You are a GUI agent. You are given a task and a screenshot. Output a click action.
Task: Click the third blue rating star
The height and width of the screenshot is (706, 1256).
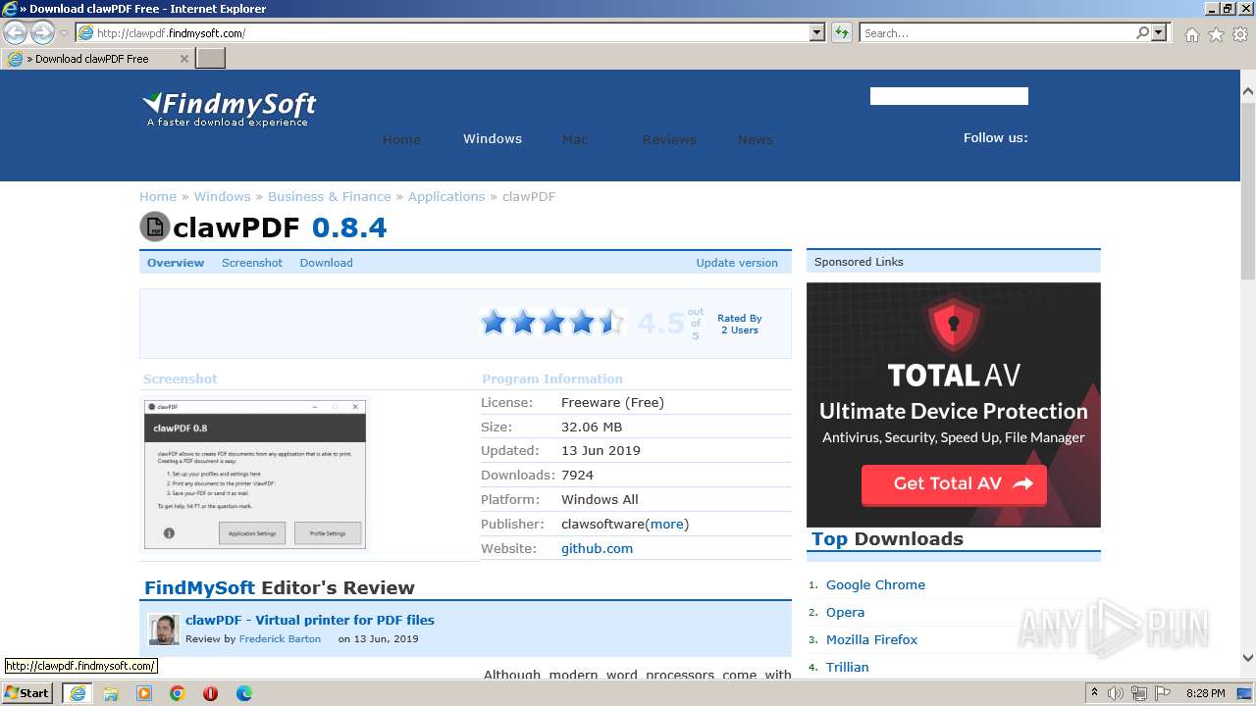tap(552, 322)
